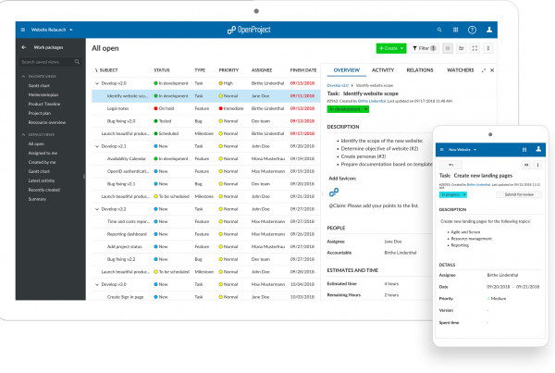Image resolution: width=555 pixels, height=373 pixels.
Task: Go back using the arrow beside Work packages
Action: 24,47
